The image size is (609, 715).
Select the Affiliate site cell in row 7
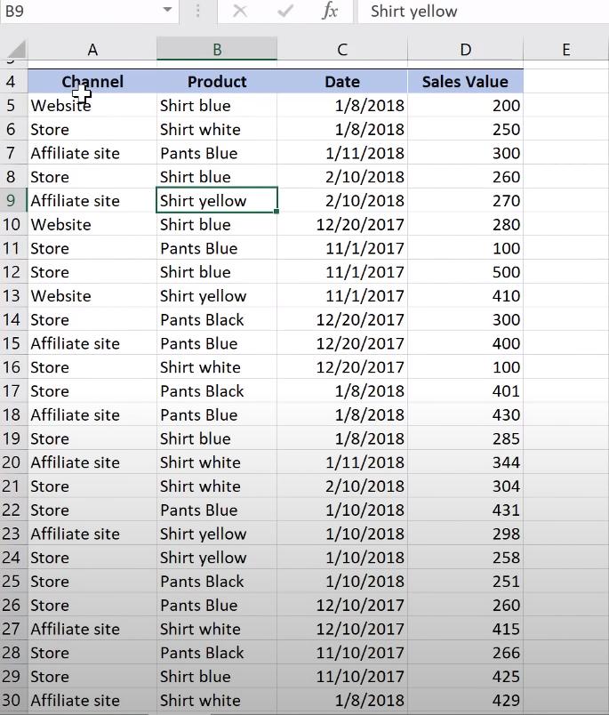click(92, 153)
